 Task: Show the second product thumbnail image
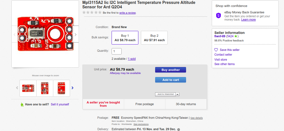(45, 88)
